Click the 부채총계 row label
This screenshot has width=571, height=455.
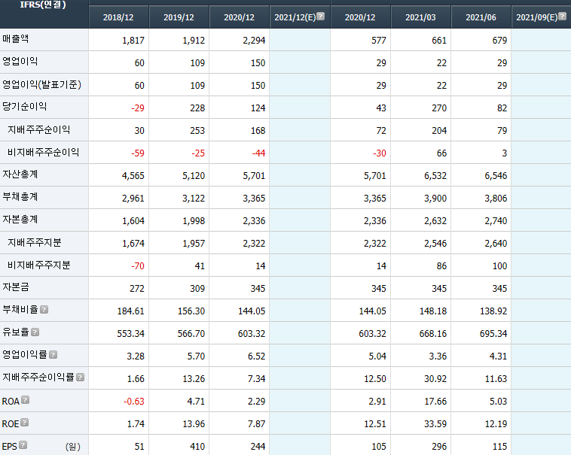20,197
